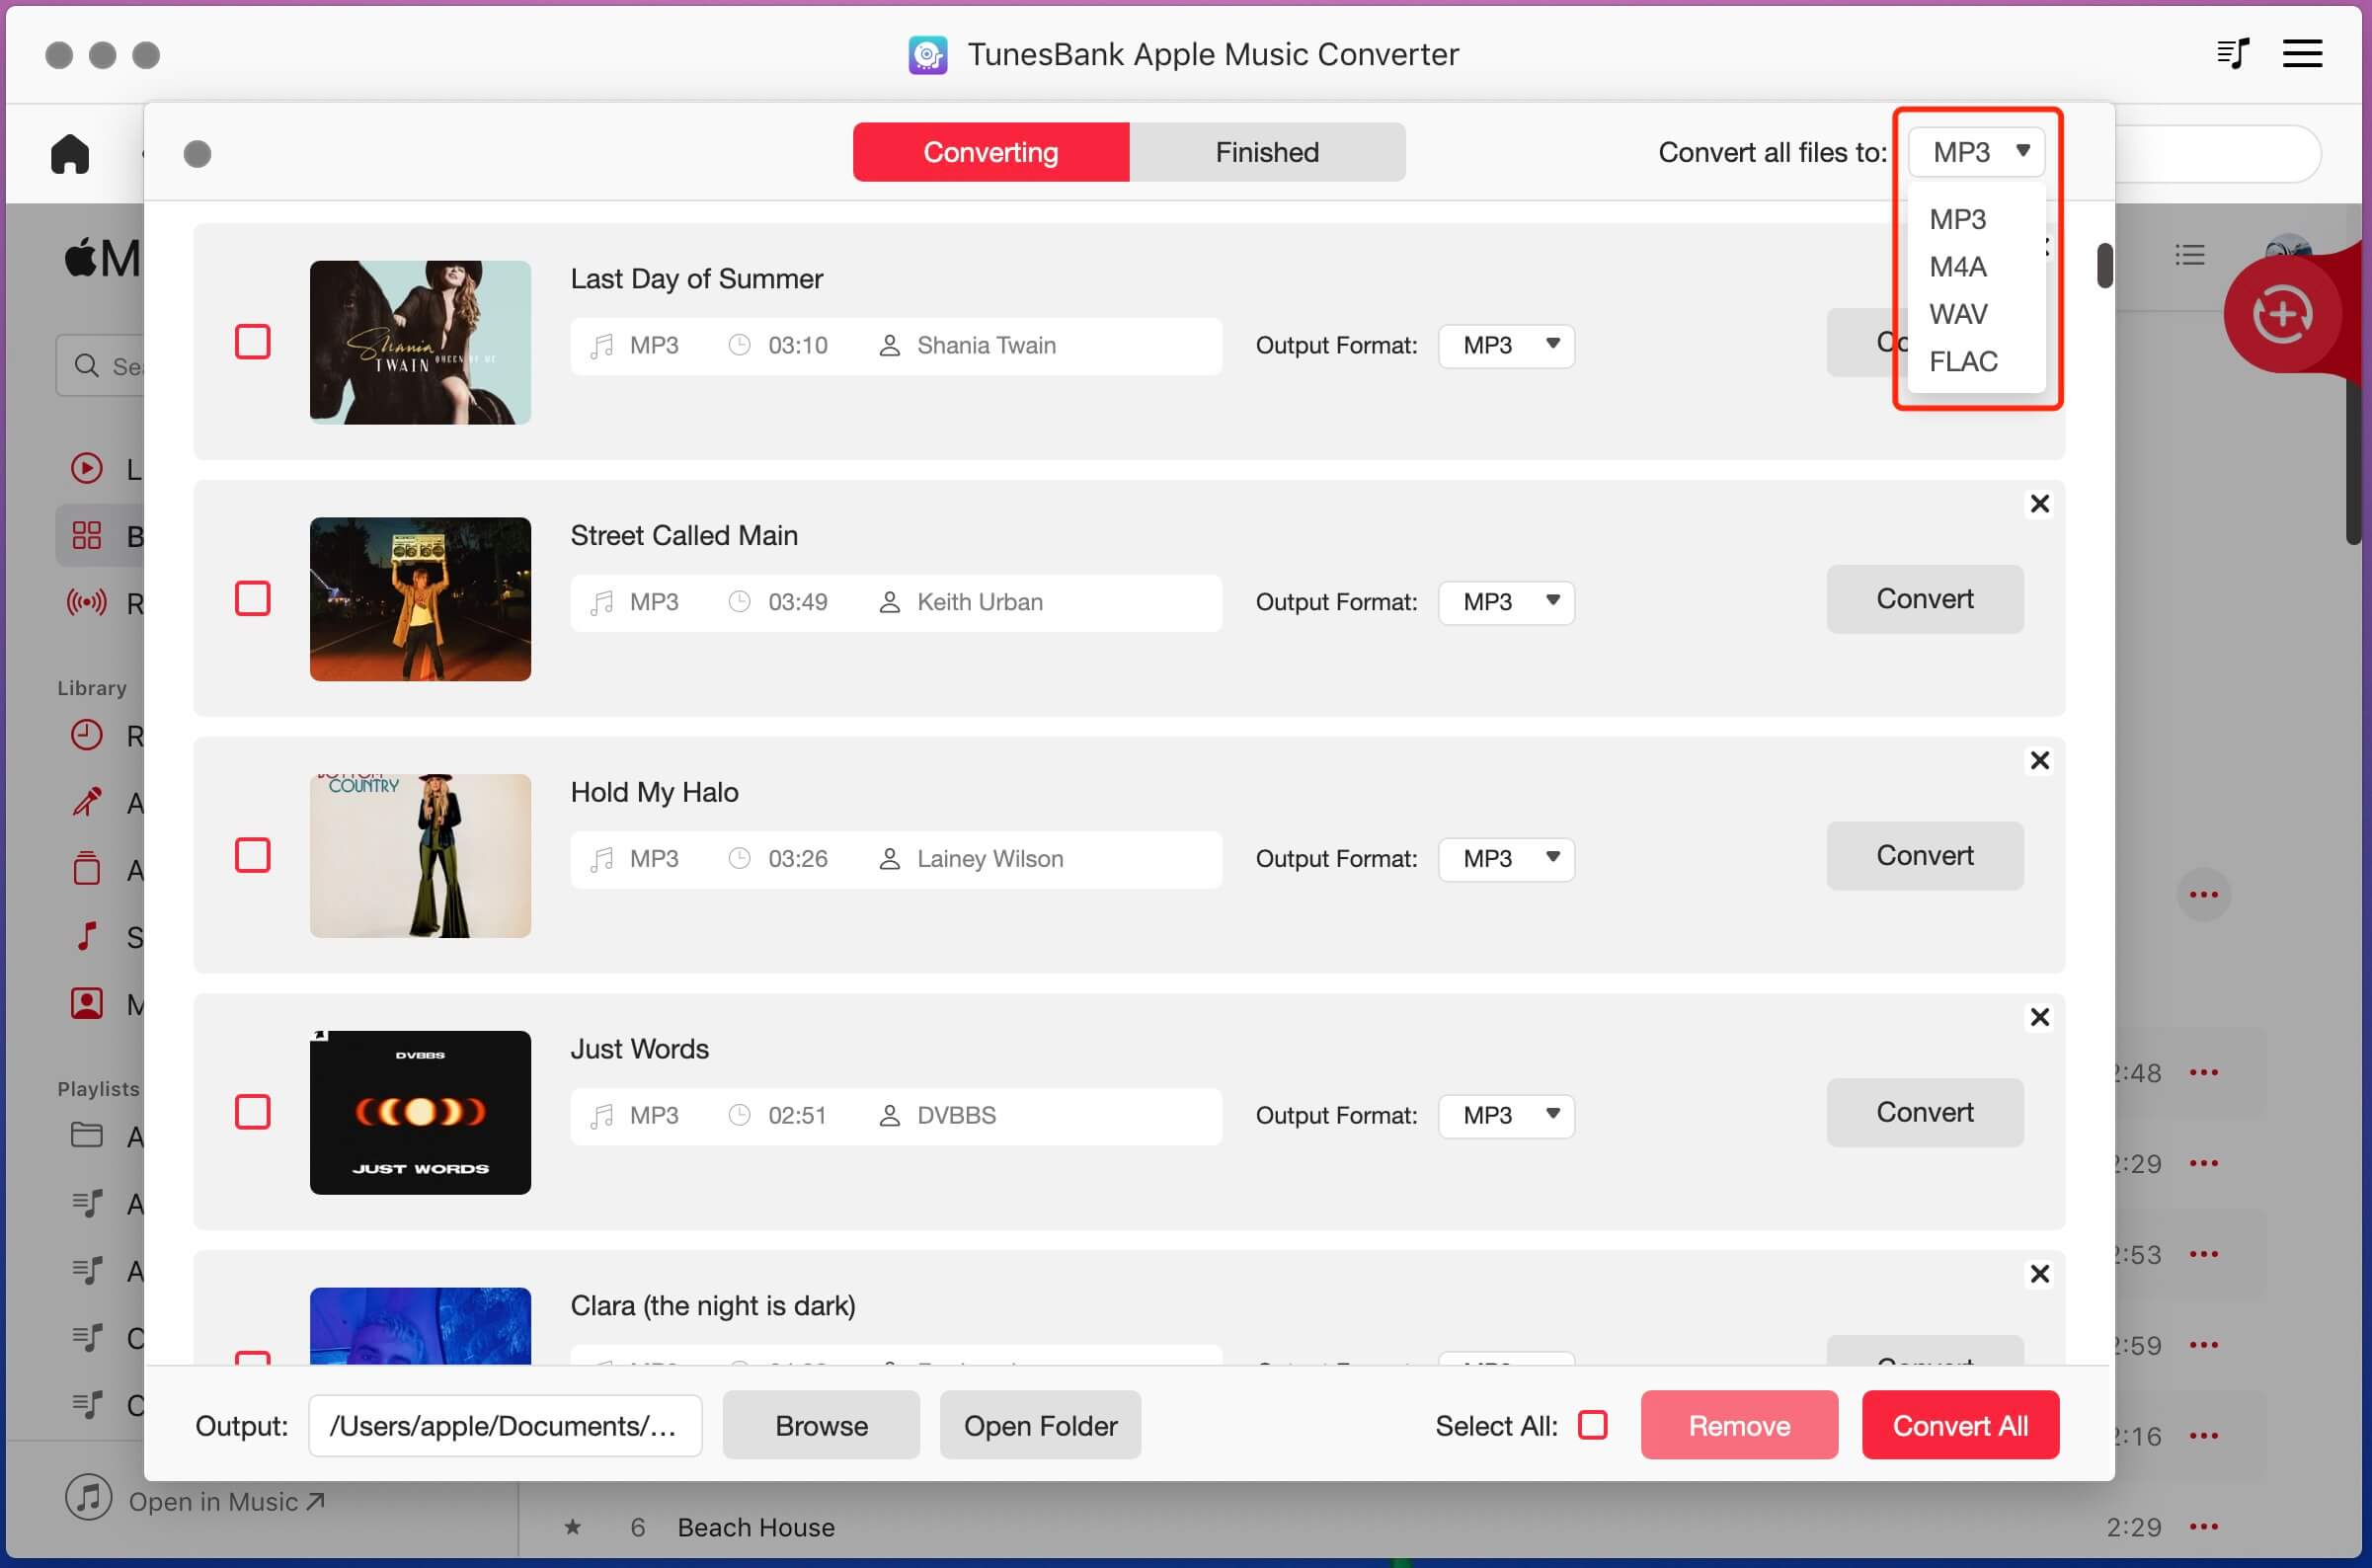Remove Street Called Main with its X
The image size is (2372, 1568).
(x=2040, y=503)
